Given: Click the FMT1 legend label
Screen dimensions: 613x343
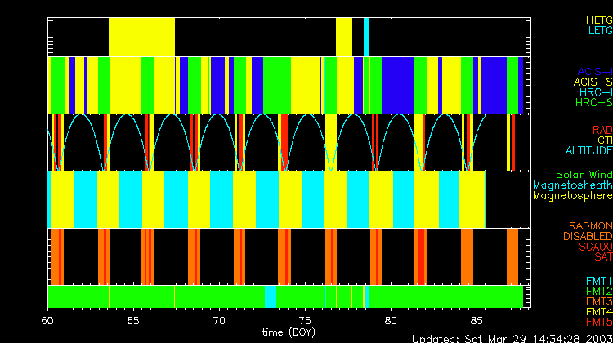Looking at the screenshot, I should pyautogui.click(x=597, y=281).
